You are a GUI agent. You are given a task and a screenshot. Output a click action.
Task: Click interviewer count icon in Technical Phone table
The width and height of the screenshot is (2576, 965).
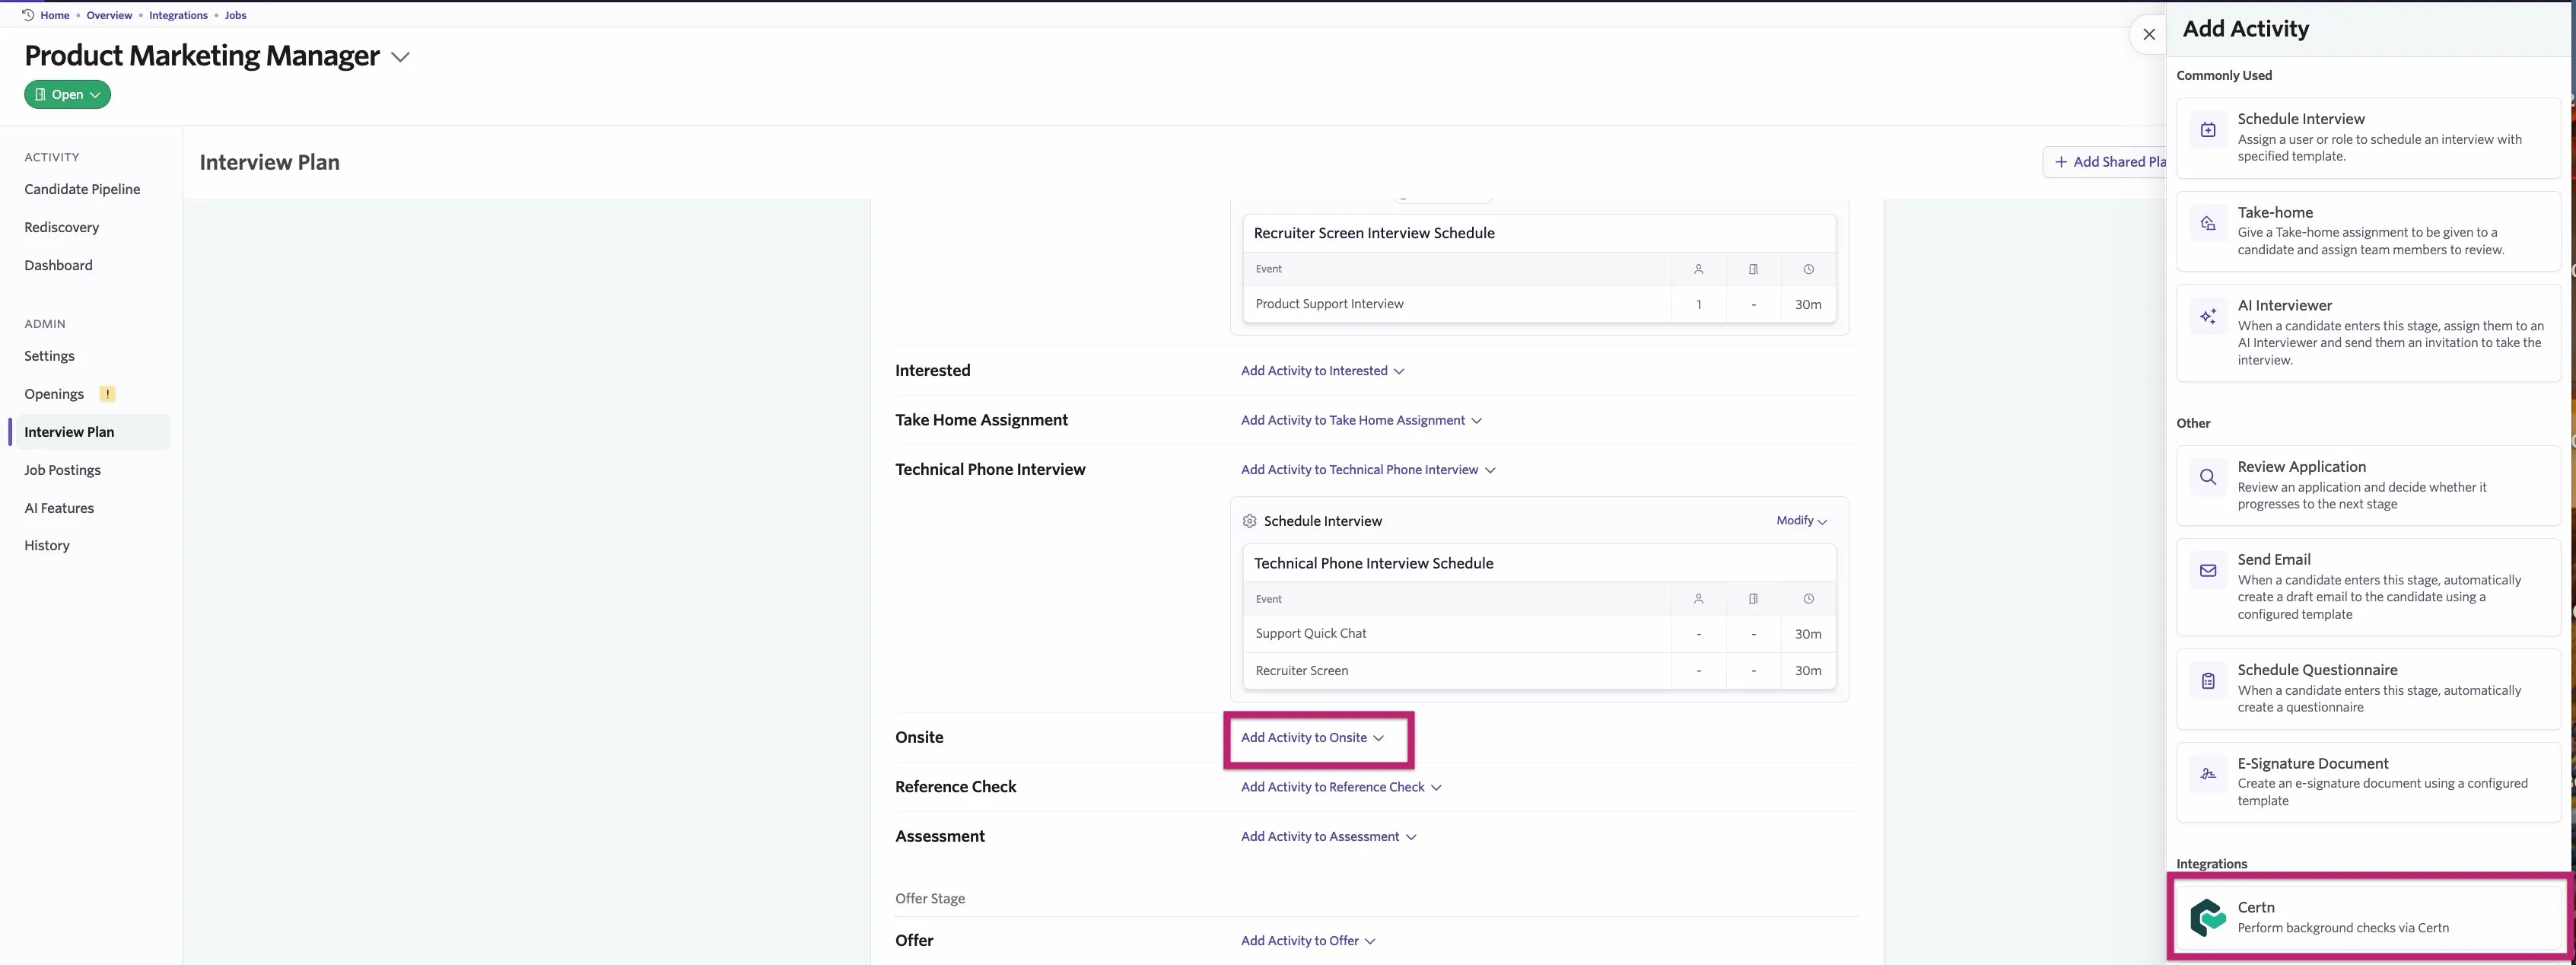pyautogui.click(x=1698, y=599)
